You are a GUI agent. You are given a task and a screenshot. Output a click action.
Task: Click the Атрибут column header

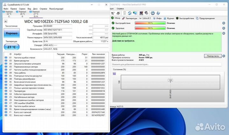pos(18,54)
